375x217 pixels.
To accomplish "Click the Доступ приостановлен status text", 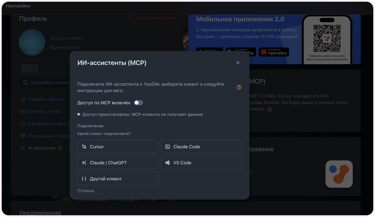I will 142,115.
